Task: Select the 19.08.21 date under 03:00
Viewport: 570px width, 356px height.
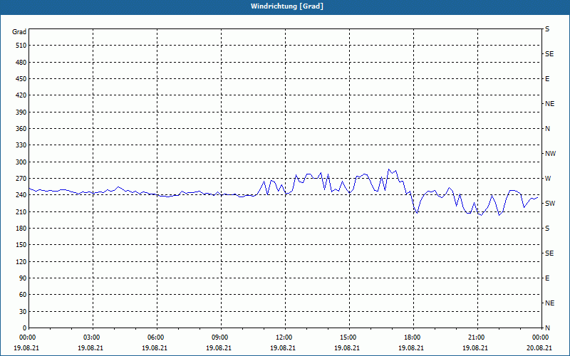Action: [90, 348]
